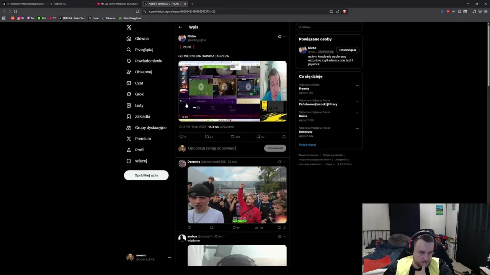Open Przeglądaj in the sidebar
The width and height of the screenshot is (490, 275).
[x=140, y=50]
